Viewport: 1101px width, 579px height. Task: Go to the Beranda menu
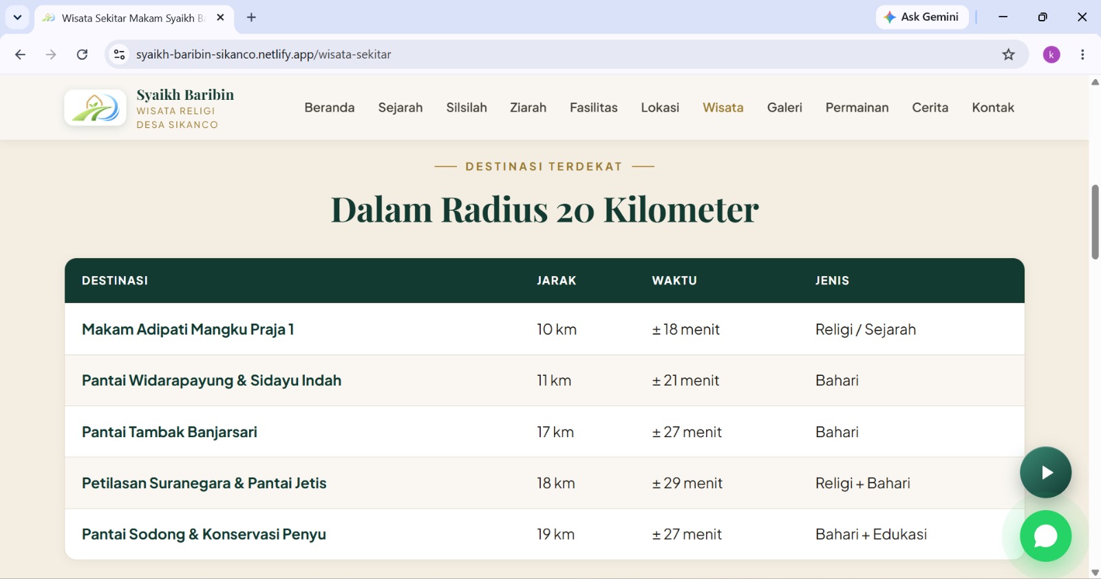(330, 107)
